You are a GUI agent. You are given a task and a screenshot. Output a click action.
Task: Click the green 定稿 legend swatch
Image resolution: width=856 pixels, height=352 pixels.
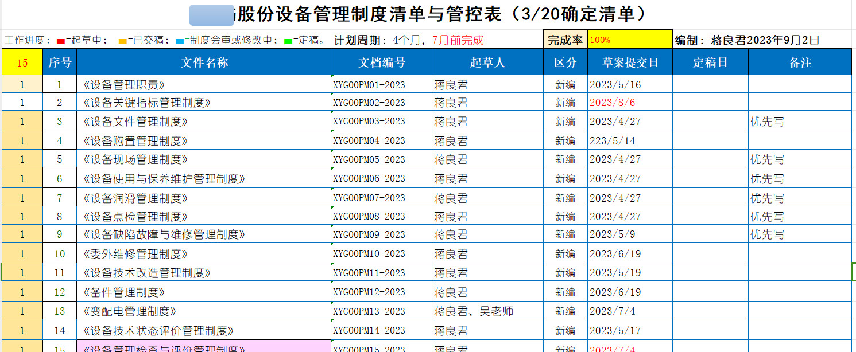click(288, 41)
